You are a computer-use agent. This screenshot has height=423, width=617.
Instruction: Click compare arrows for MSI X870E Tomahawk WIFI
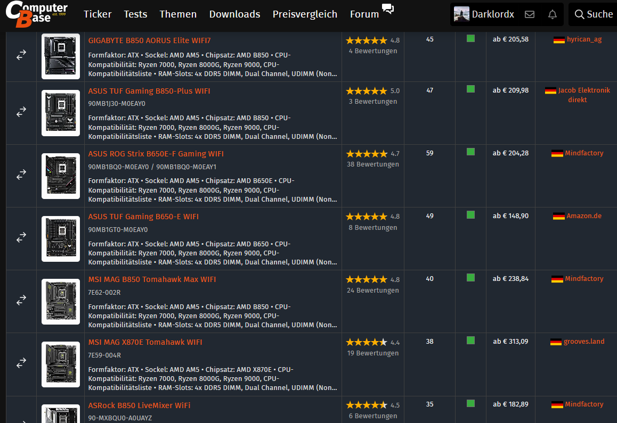click(x=21, y=363)
